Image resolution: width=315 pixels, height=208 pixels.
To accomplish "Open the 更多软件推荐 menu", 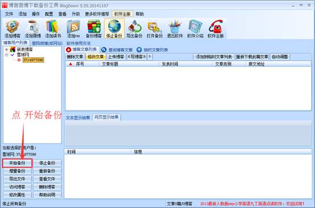I will click(x=97, y=14).
